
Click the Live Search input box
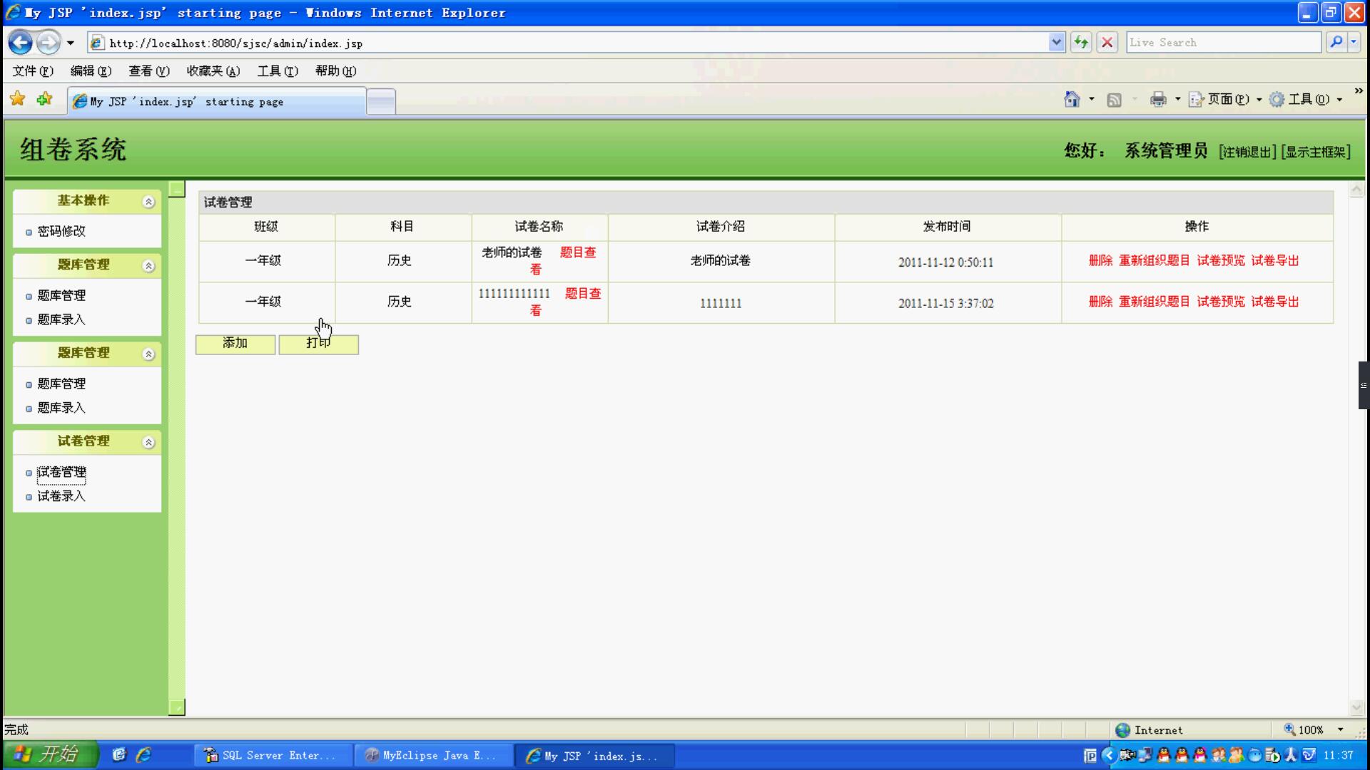[x=1223, y=43]
